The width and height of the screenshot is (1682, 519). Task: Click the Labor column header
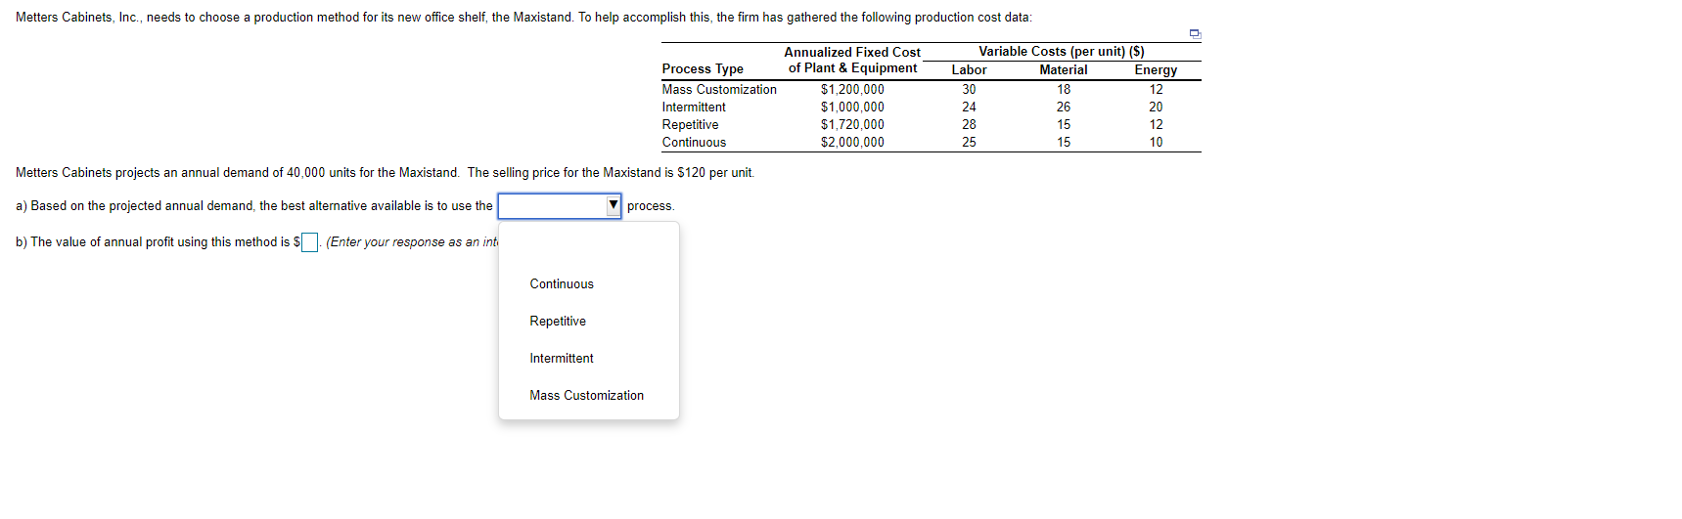969,69
